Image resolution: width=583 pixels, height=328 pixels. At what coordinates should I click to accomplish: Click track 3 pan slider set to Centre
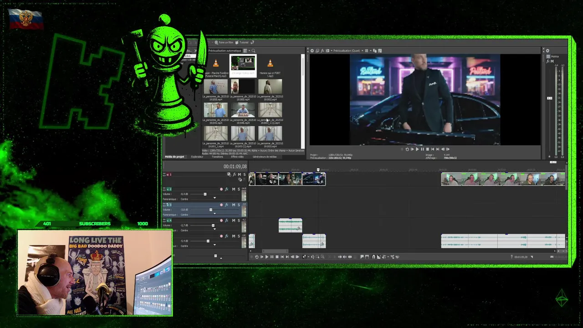tap(215, 214)
